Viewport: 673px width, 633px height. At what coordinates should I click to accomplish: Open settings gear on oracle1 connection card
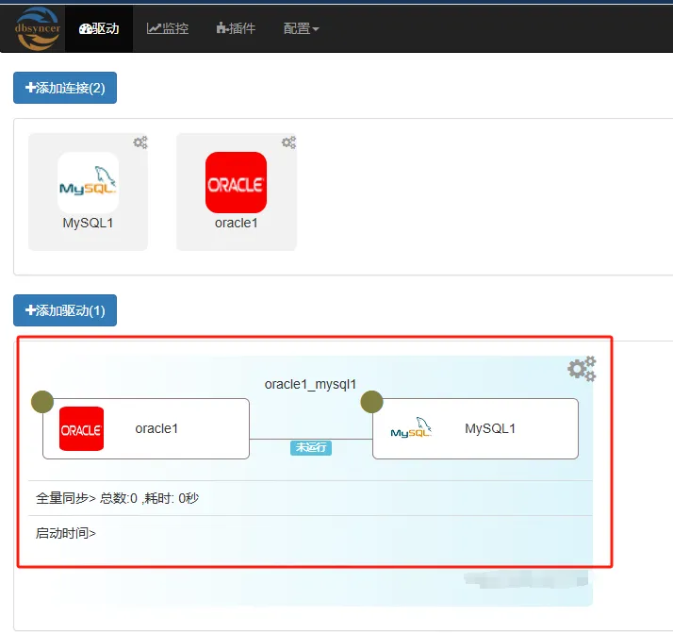289,142
